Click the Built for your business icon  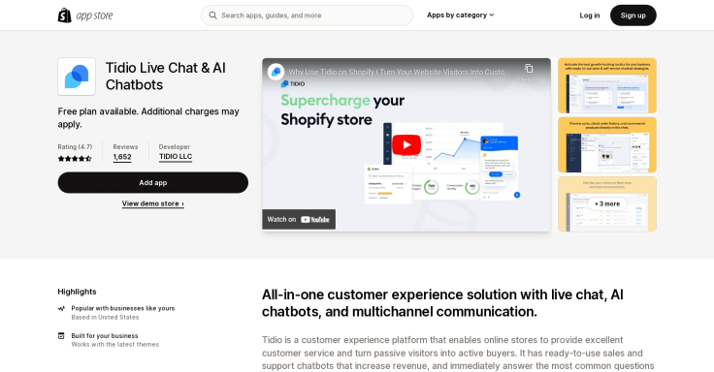tap(61, 335)
